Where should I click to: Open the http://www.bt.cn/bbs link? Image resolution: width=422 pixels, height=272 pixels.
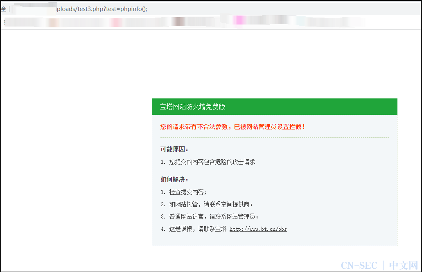pyautogui.click(x=258, y=229)
